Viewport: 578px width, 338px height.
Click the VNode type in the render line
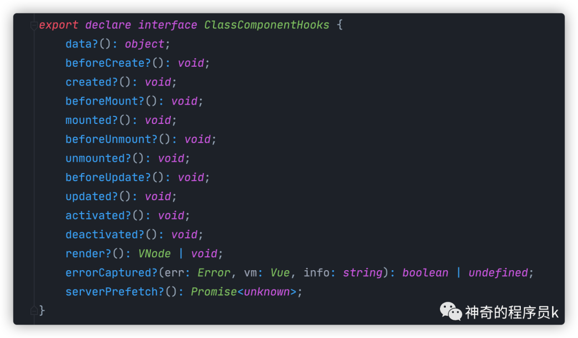155,254
